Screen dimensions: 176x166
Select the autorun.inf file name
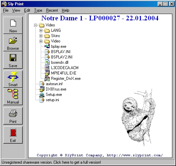click(54, 84)
